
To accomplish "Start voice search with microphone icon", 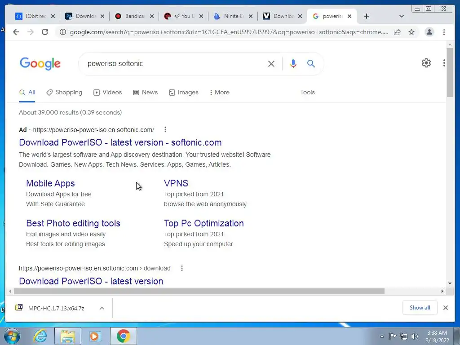I will (293, 64).
